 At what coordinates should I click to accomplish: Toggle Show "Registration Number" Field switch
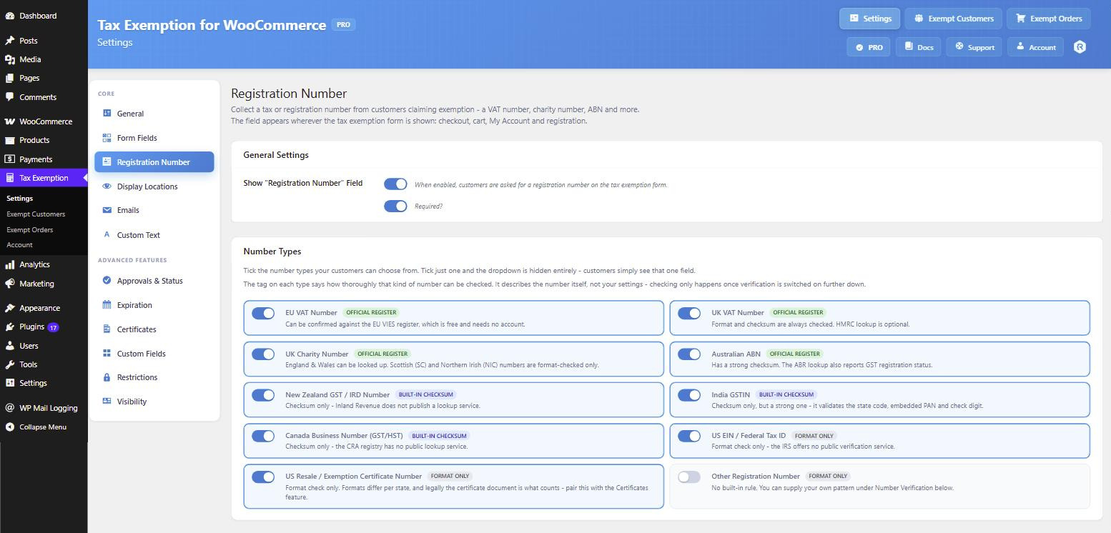[x=395, y=184]
